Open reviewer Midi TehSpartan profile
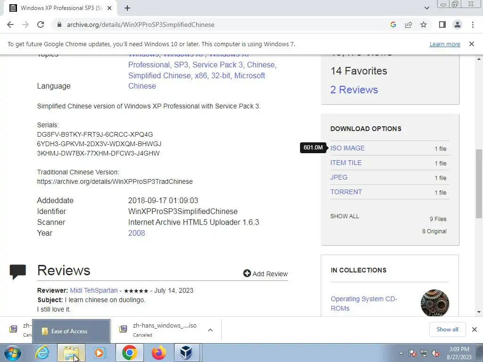 click(94, 290)
